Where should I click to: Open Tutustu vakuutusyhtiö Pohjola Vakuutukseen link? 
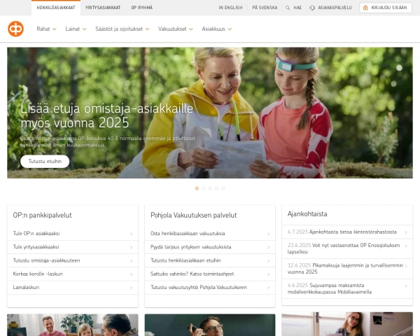point(199,287)
